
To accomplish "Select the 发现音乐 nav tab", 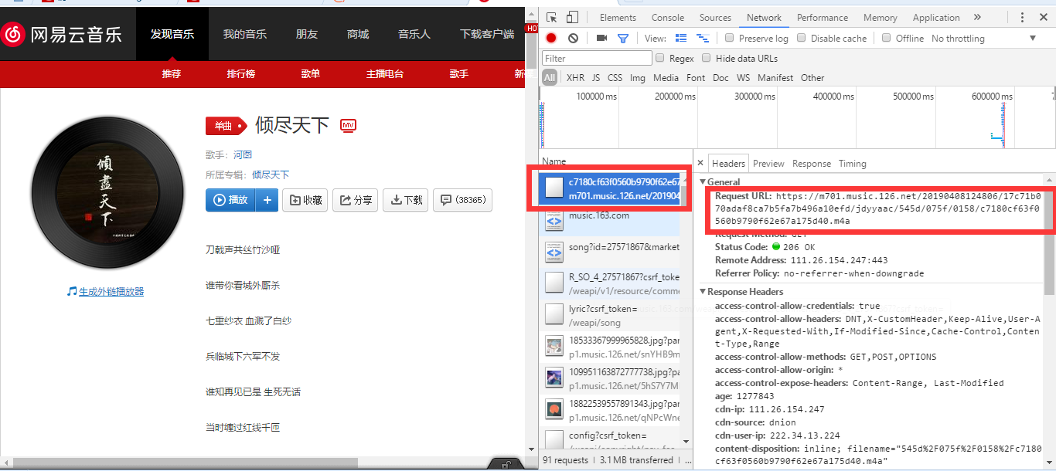I will click(172, 34).
